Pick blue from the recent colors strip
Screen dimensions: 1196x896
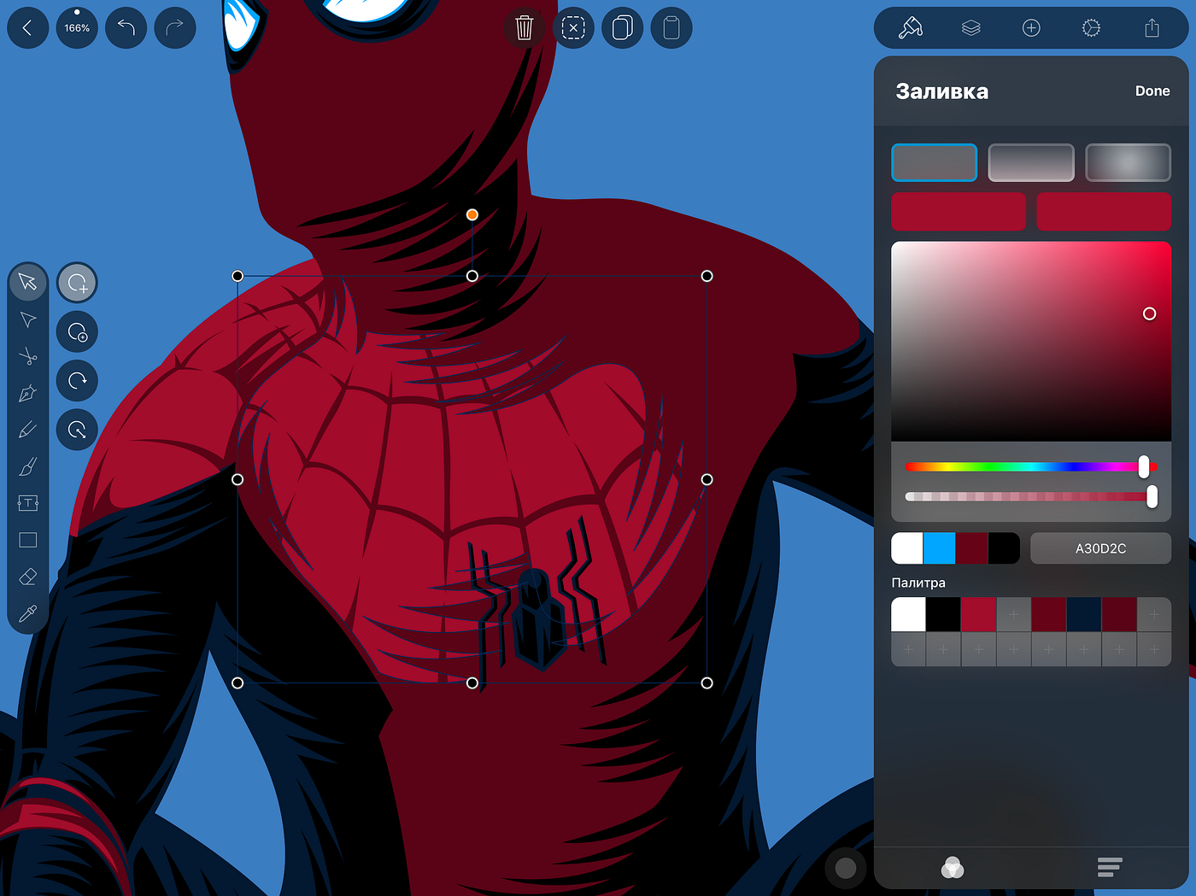(940, 548)
